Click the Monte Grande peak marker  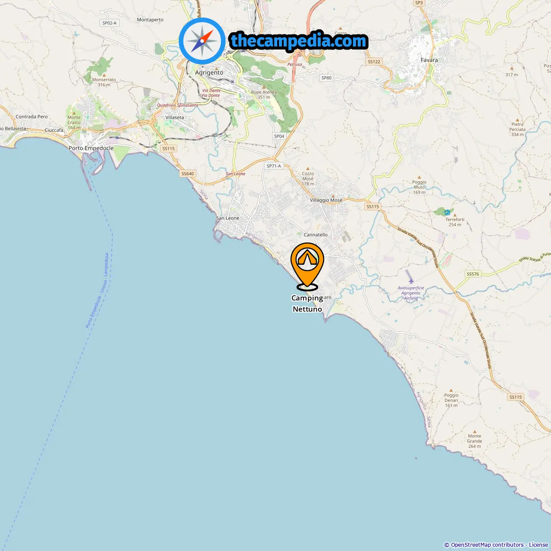(x=474, y=431)
